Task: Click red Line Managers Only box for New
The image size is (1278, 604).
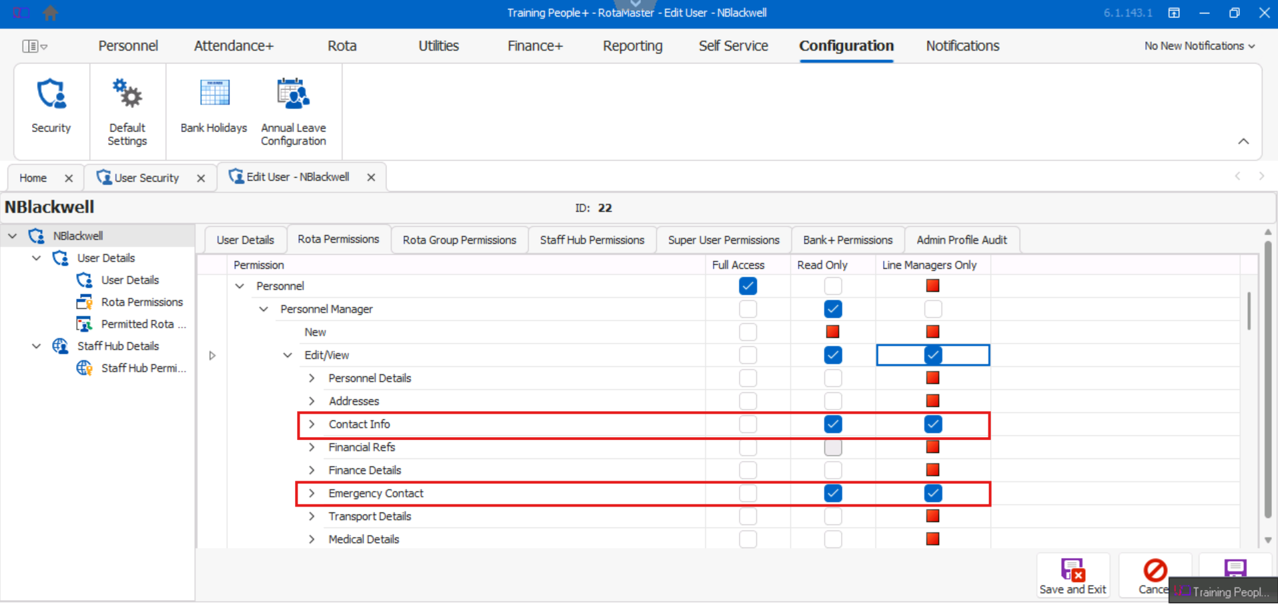Action: 933,332
